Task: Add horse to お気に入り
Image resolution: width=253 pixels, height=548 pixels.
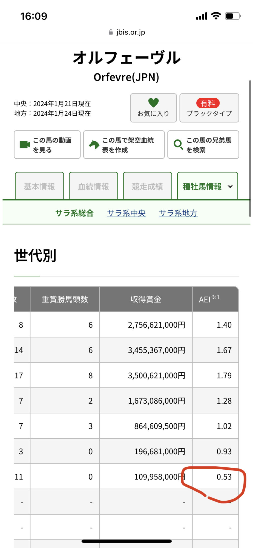Action: click(153, 108)
